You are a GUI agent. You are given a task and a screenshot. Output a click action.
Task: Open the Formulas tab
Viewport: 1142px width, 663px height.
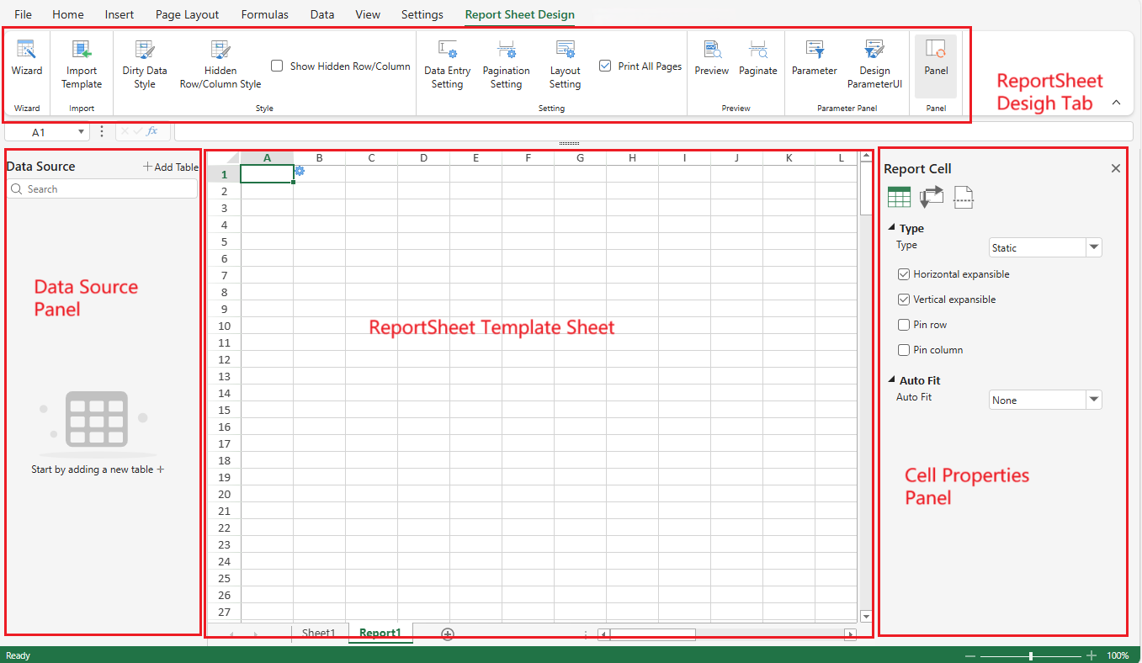pos(265,14)
